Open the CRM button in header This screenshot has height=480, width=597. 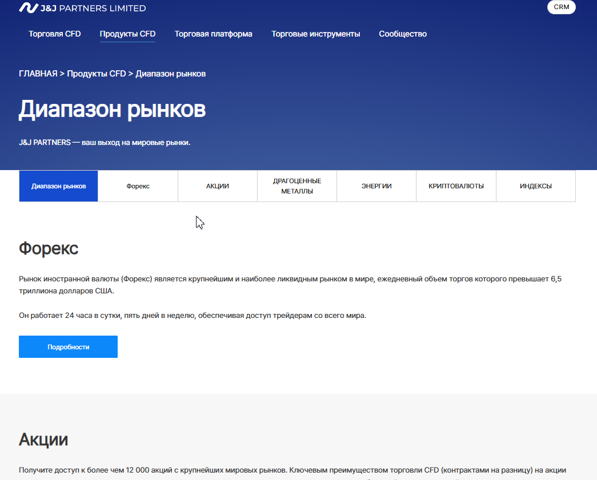point(561,7)
